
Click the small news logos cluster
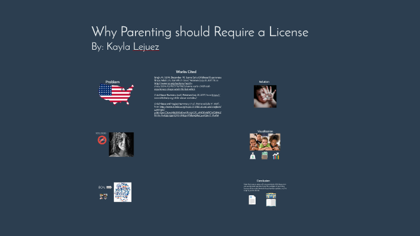(103, 196)
